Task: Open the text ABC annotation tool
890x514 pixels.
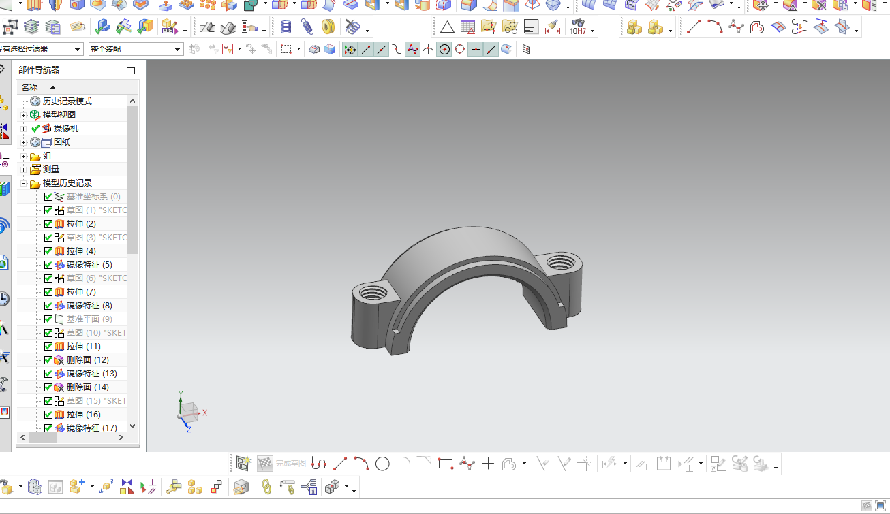Action: pos(169,28)
